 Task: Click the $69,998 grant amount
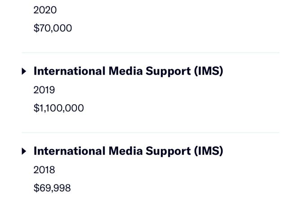click(52, 188)
